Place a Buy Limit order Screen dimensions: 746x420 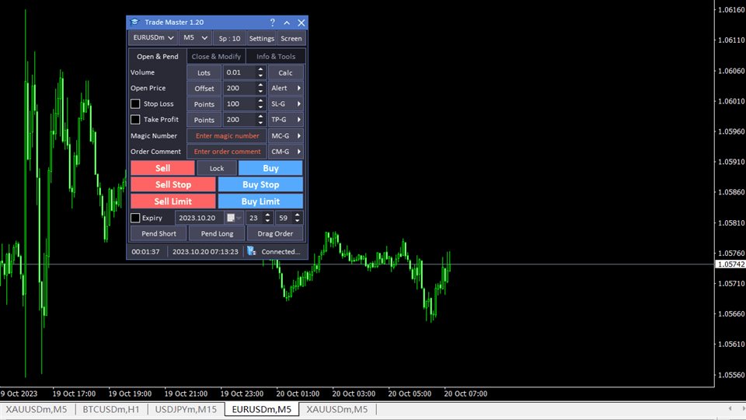click(260, 201)
